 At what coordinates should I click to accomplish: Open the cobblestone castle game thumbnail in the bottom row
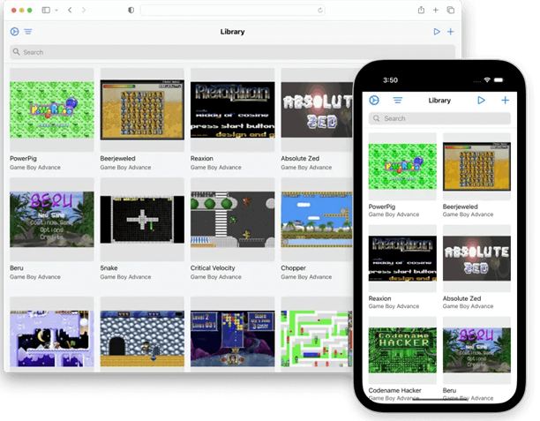pos(142,339)
